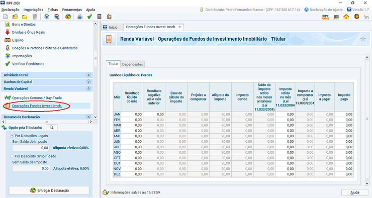Click the Entregar Declaração button
Screen dimensions: 372x198
click(x=49, y=190)
